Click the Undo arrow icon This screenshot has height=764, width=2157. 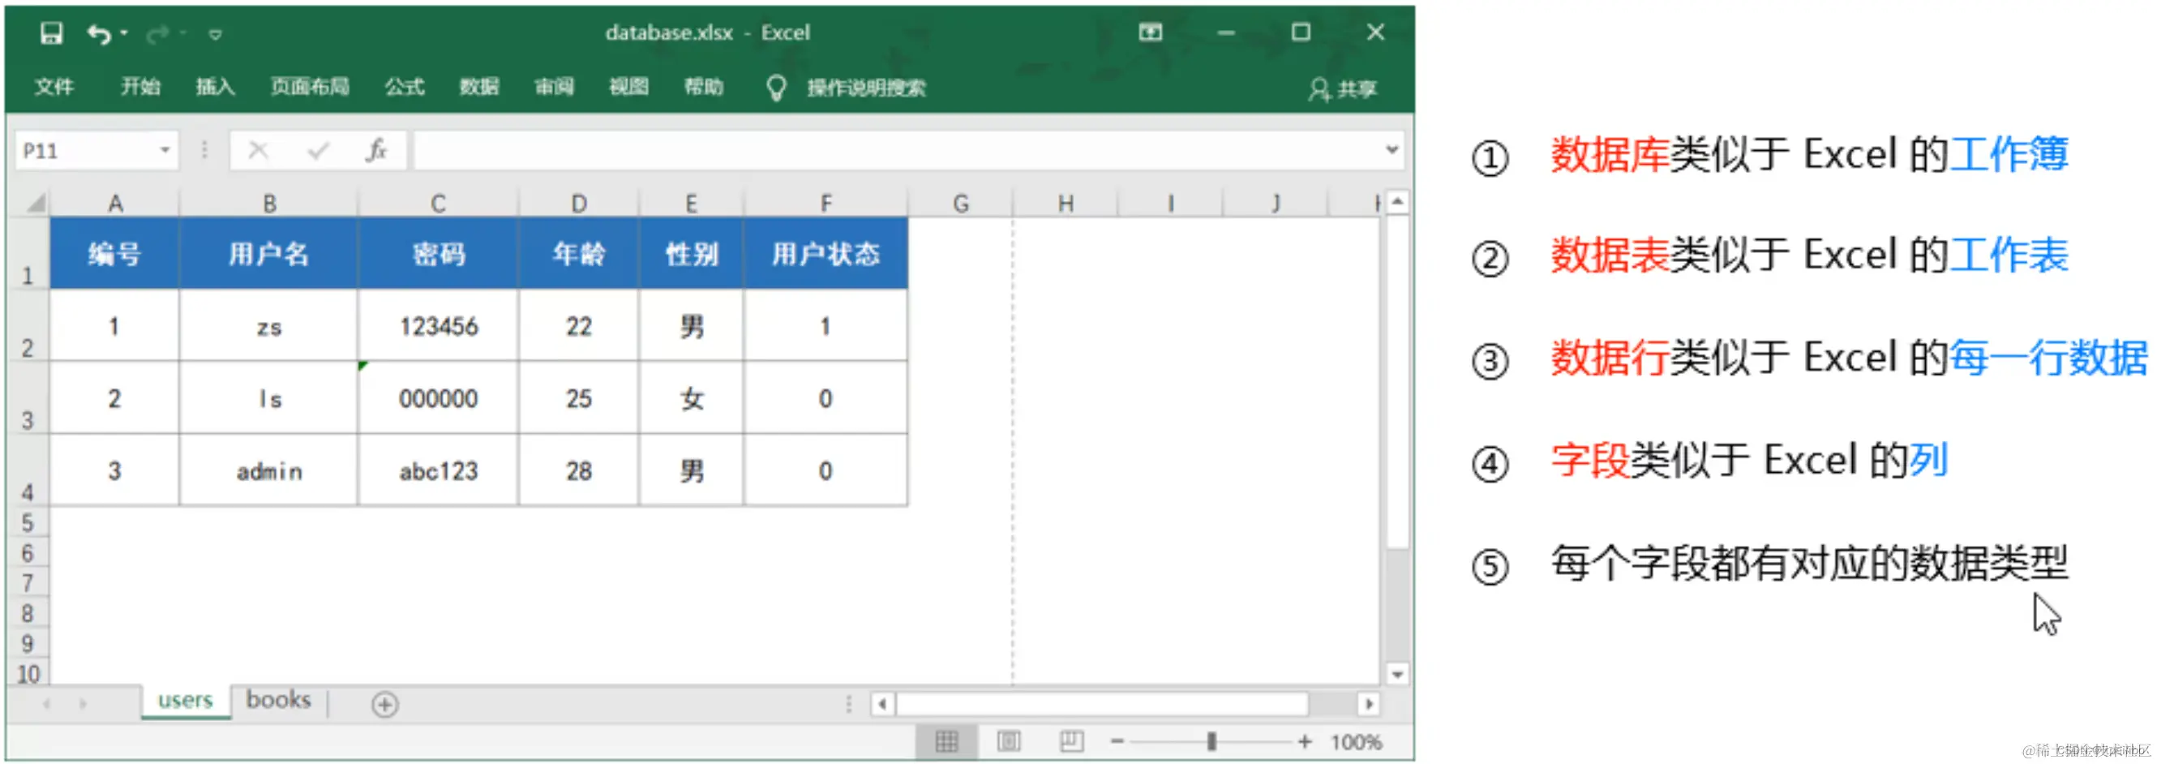point(98,32)
